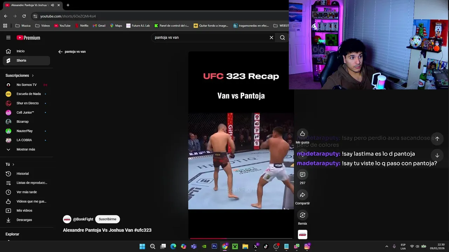Click the #ufc323 hashtag in the title
This screenshot has height=252, width=449.
(143, 230)
